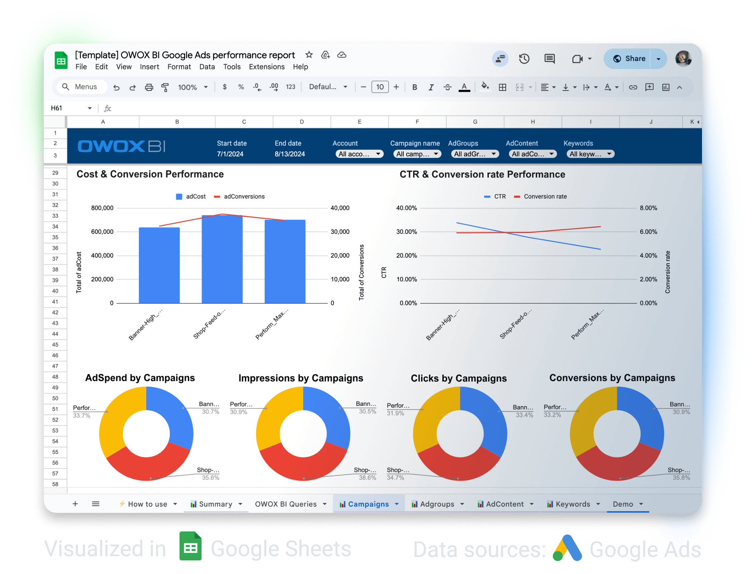Open the Keywords filter dropdown

click(590, 154)
